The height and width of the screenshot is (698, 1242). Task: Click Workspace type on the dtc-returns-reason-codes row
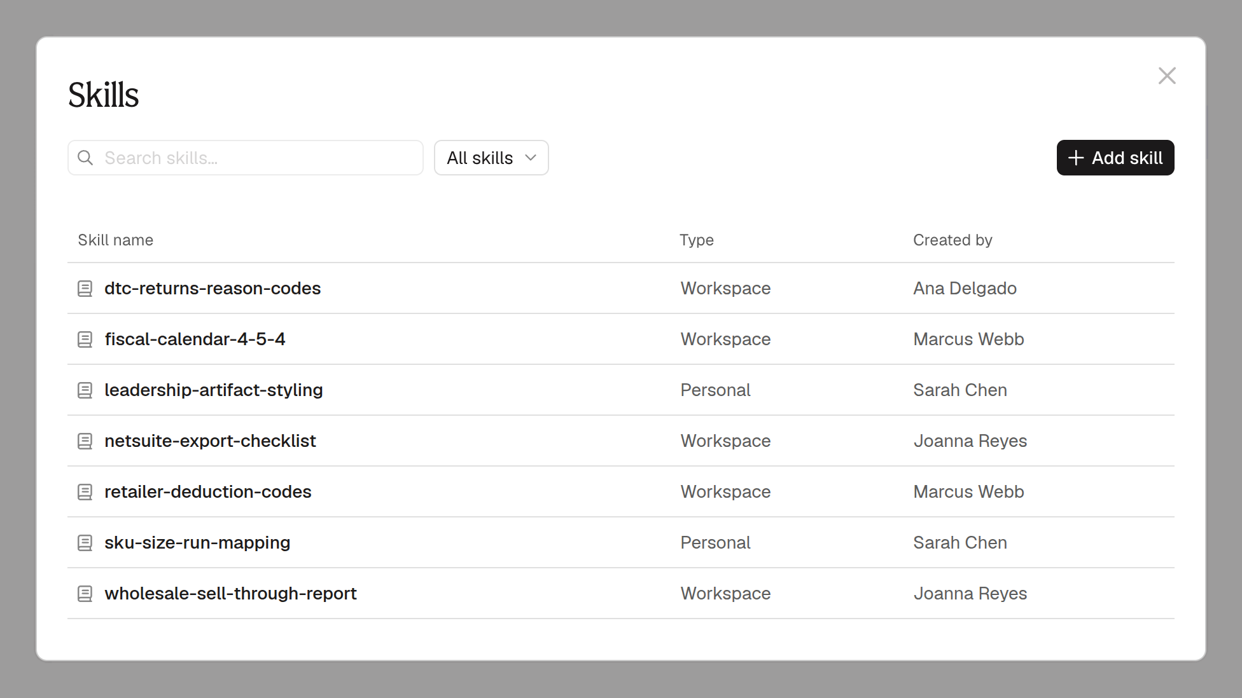tap(725, 288)
